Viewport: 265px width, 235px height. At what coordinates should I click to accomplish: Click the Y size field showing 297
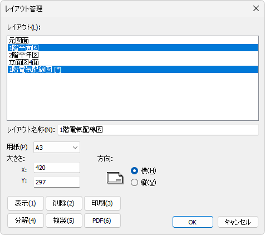pos(57,182)
